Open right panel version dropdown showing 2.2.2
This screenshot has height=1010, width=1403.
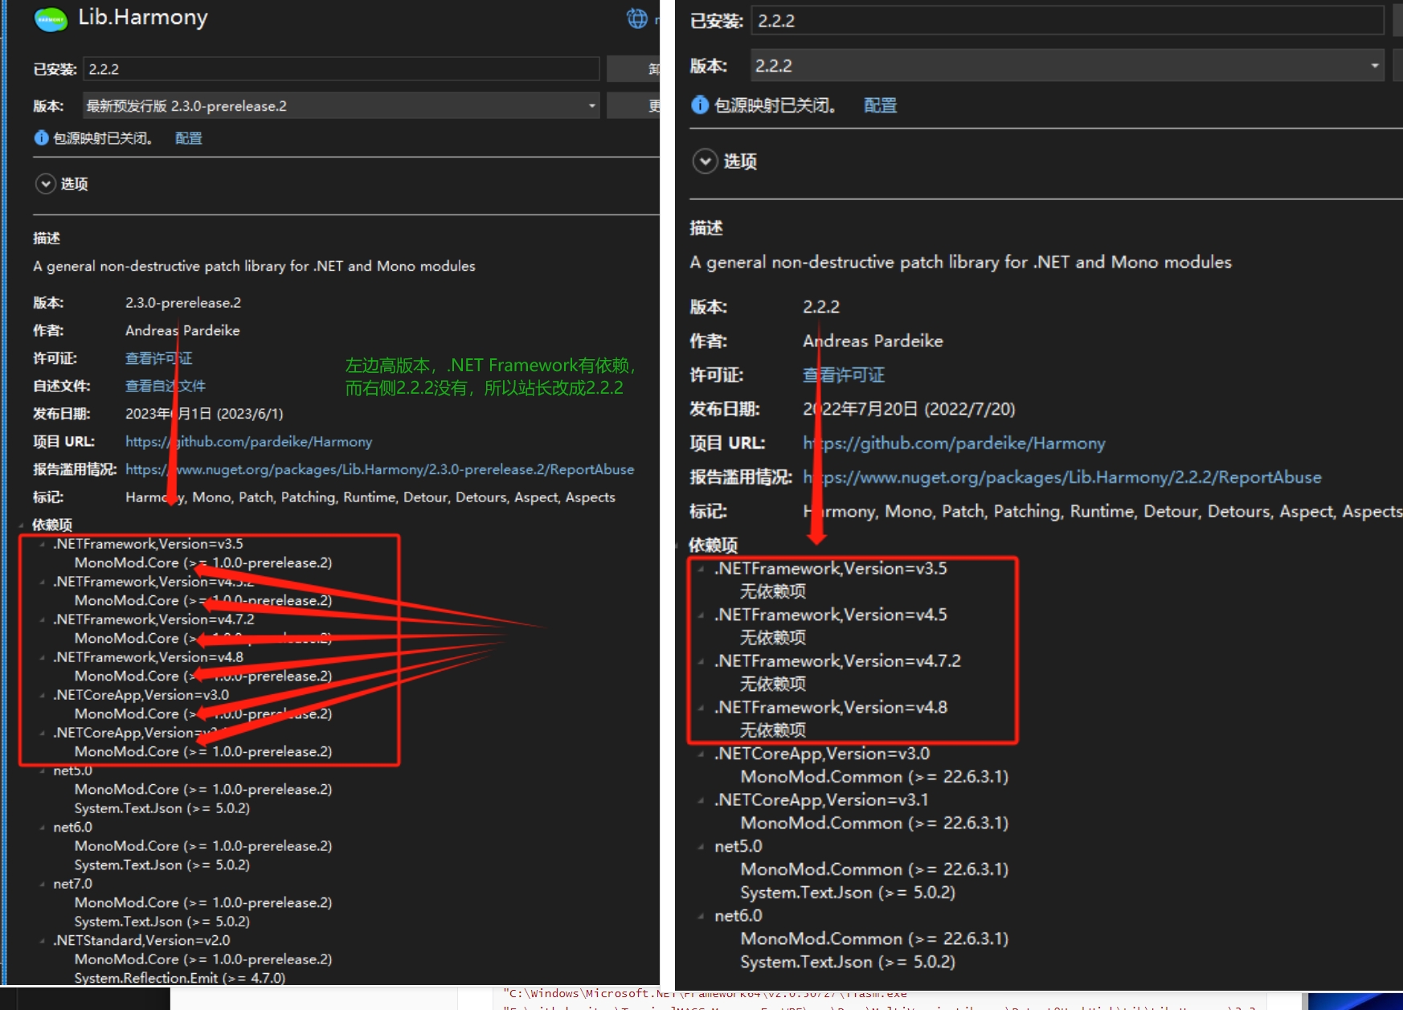tap(1068, 66)
